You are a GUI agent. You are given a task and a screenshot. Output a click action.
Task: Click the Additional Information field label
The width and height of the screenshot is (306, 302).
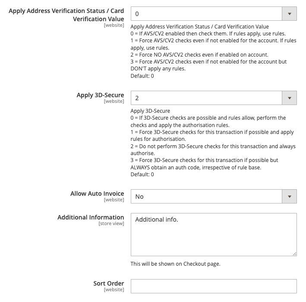tap(91, 217)
